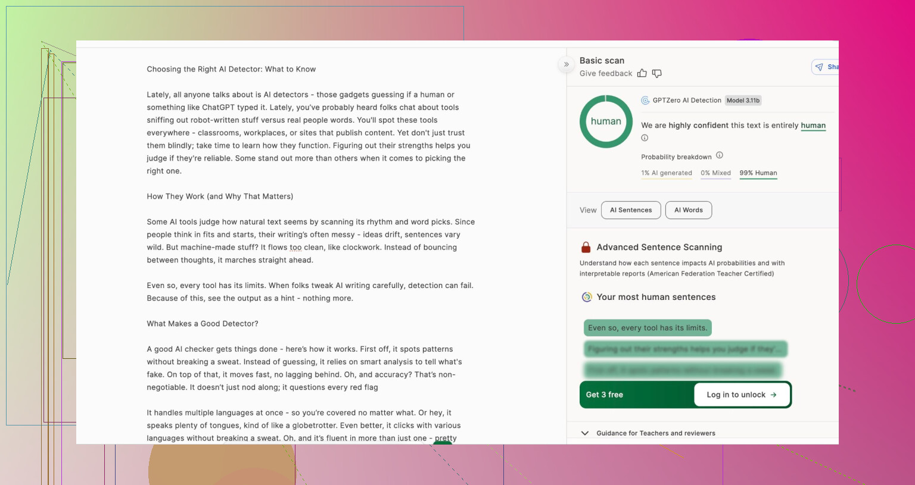Select the 0% Mixed breakdown tab
The image size is (915, 485).
[x=715, y=173]
